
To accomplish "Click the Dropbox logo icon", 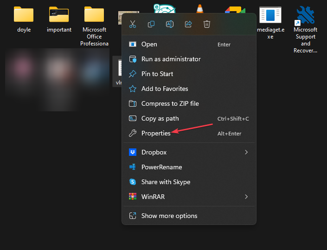I will (133, 152).
